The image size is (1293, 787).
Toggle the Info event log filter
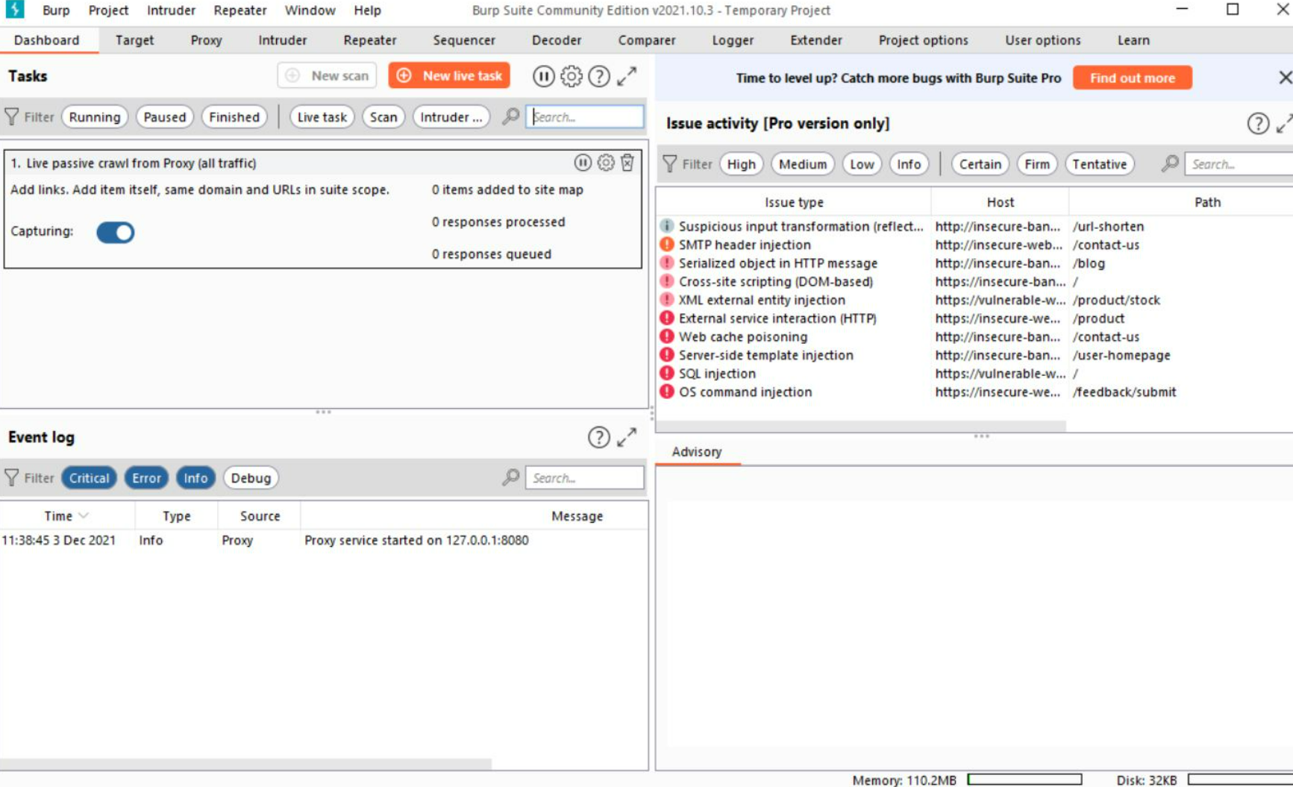(x=195, y=478)
